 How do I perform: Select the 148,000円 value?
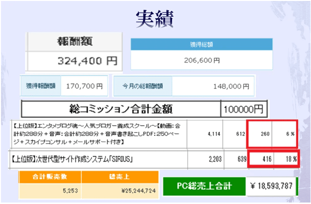click(x=231, y=86)
